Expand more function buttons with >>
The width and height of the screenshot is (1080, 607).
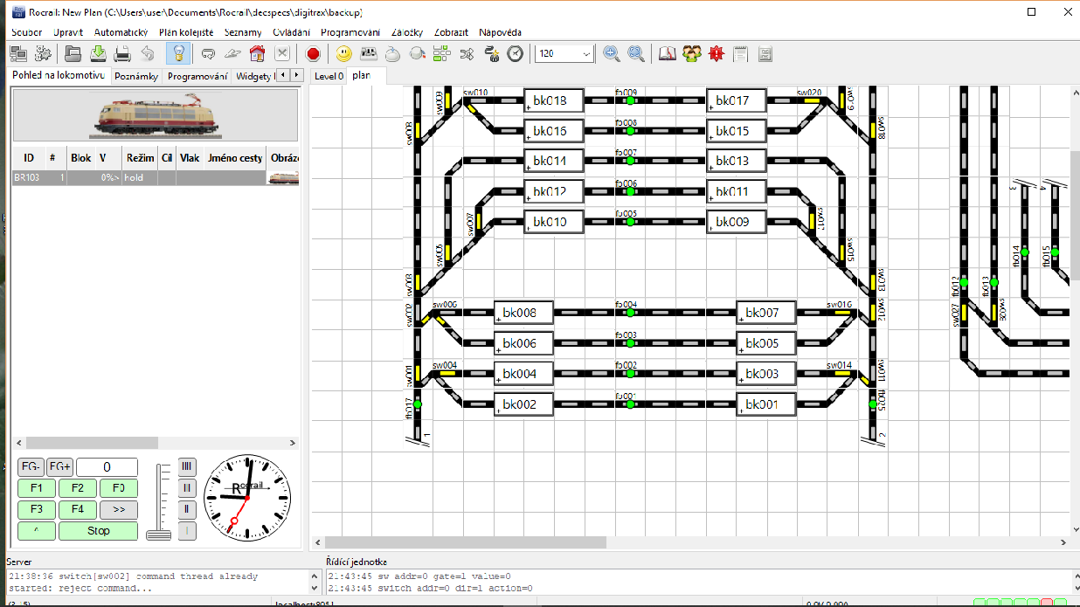118,509
